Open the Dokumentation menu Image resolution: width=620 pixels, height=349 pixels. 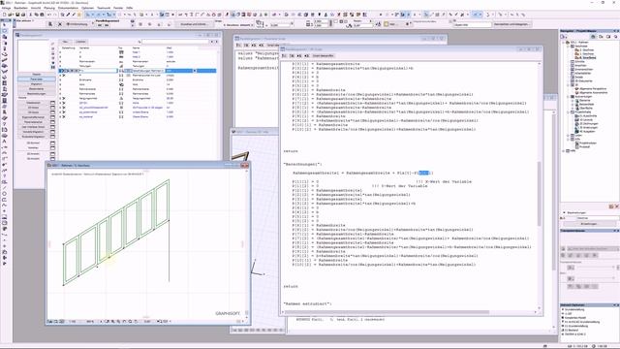click(x=68, y=8)
